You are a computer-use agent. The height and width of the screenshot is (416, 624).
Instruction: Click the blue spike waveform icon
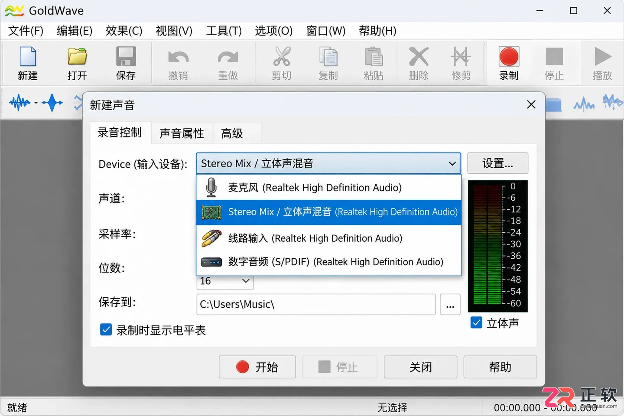[52, 103]
